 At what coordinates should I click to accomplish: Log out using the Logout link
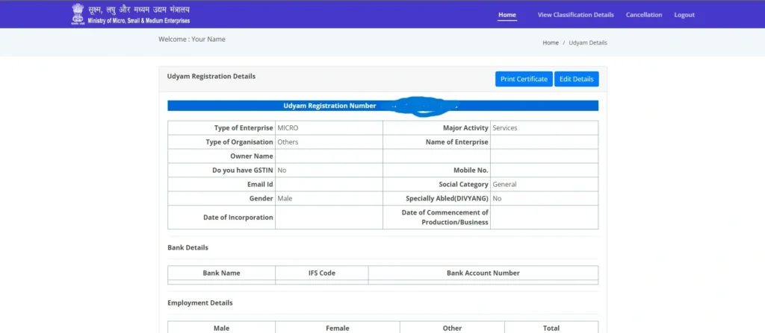pyautogui.click(x=684, y=15)
